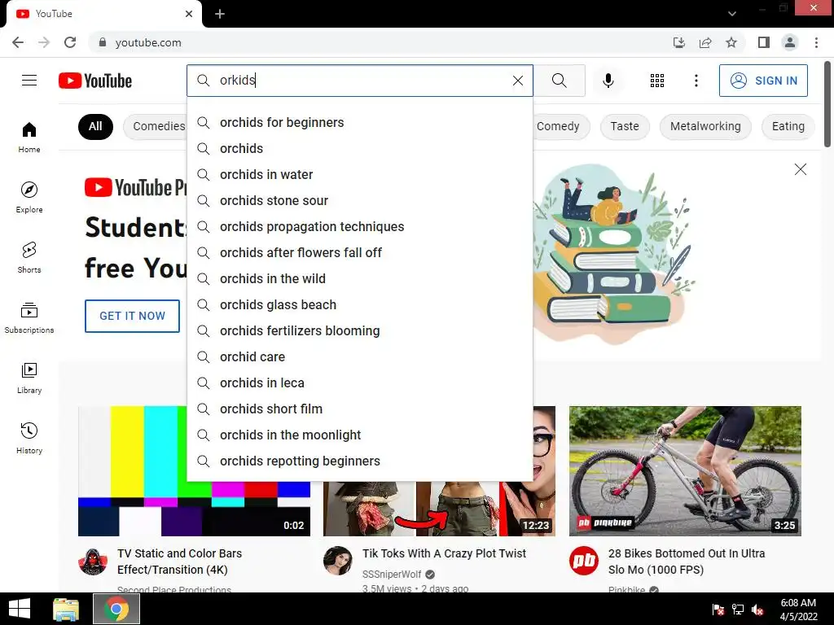
Task: Expand the tab search chevron
Action: 732,14
